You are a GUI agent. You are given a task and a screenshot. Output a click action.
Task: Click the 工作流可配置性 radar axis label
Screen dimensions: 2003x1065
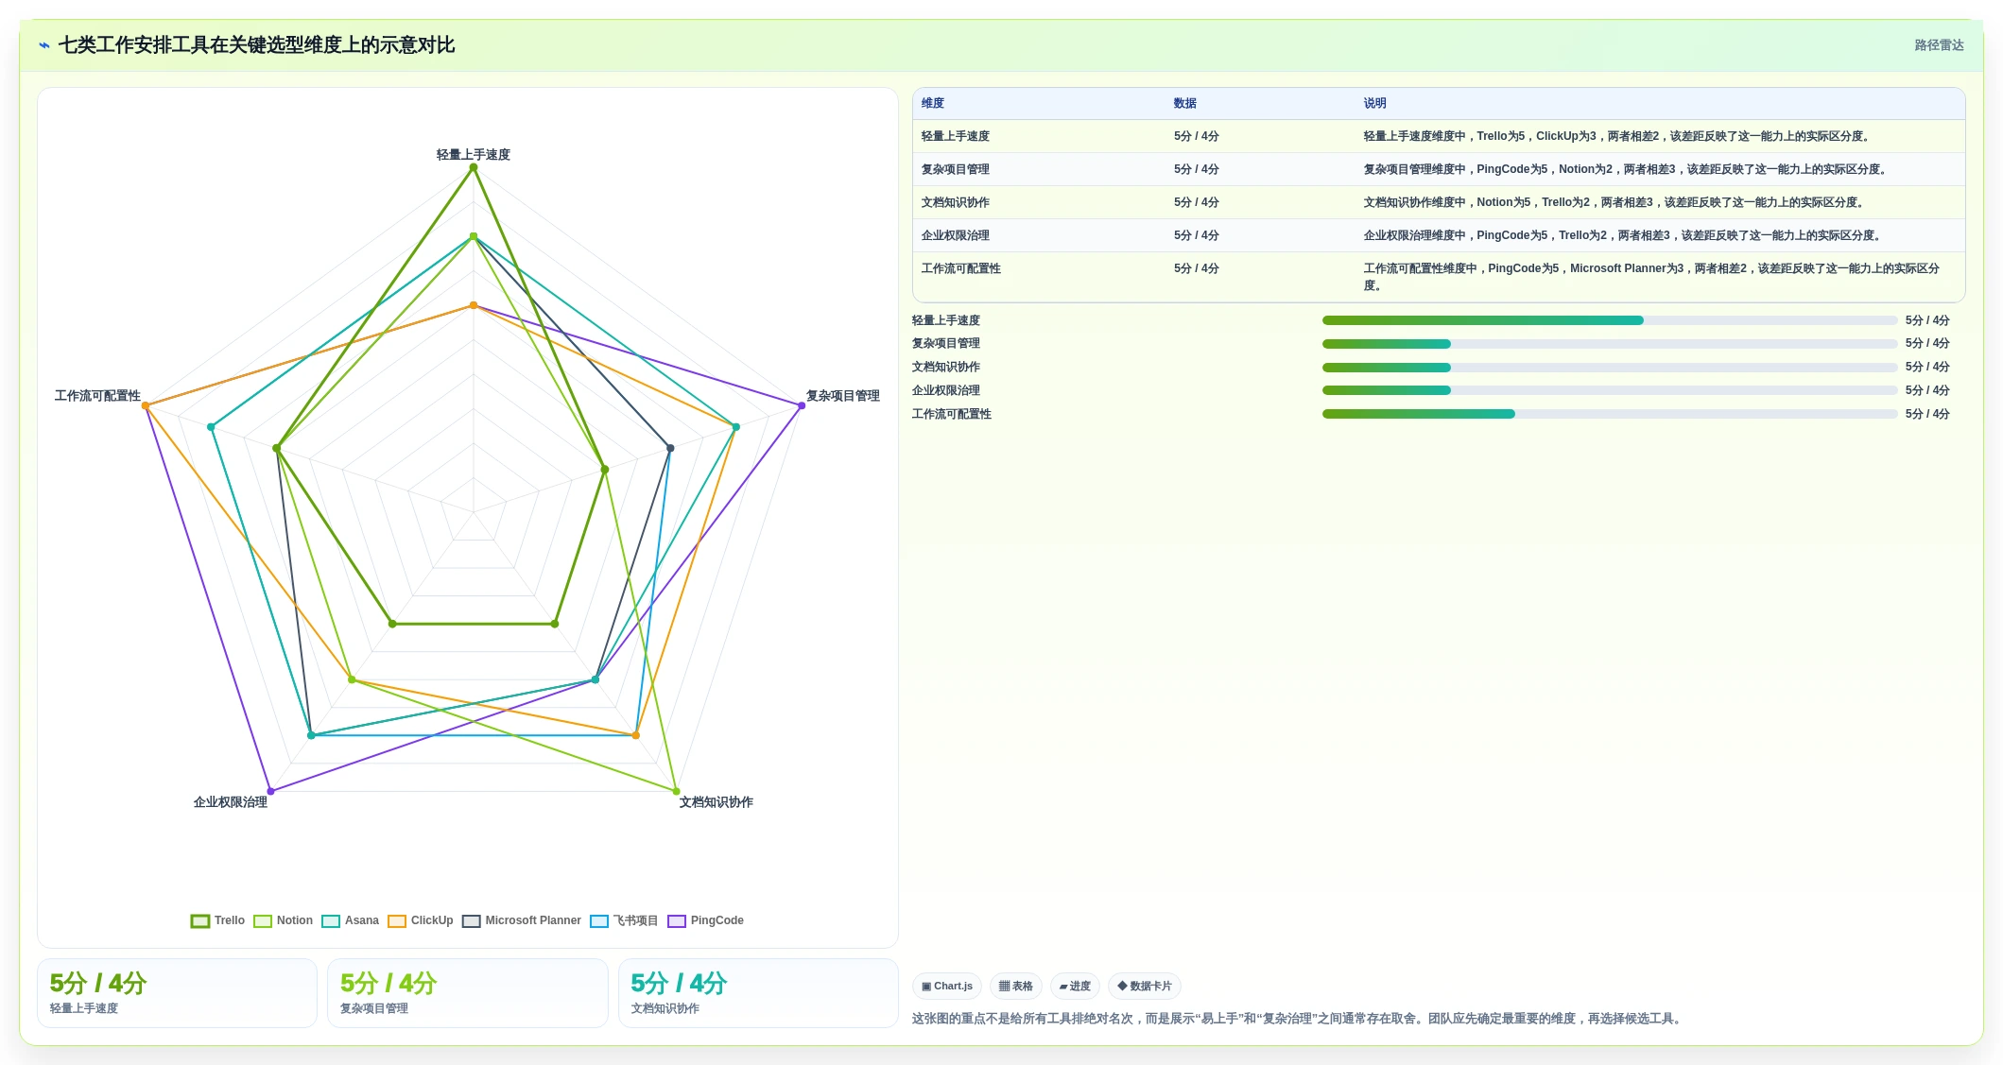coord(97,396)
